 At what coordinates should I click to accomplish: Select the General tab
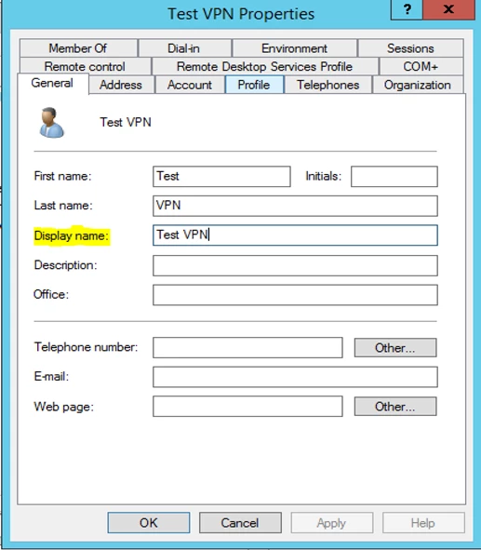click(52, 84)
